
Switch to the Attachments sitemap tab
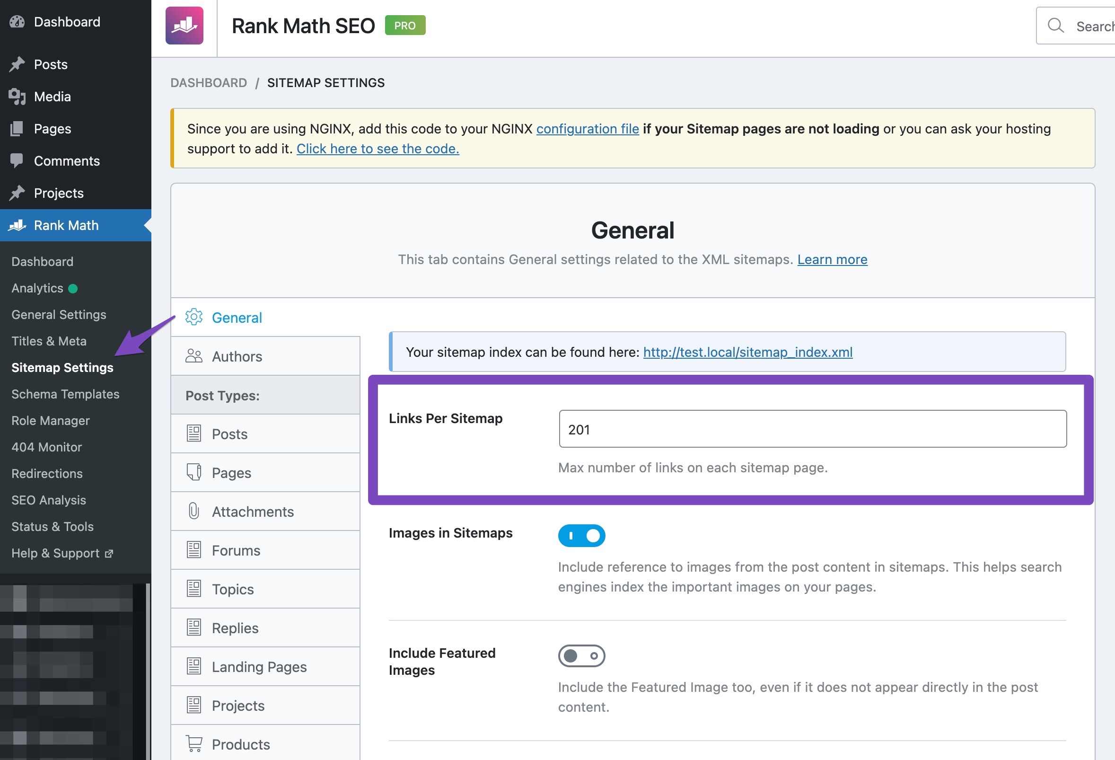coord(265,512)
